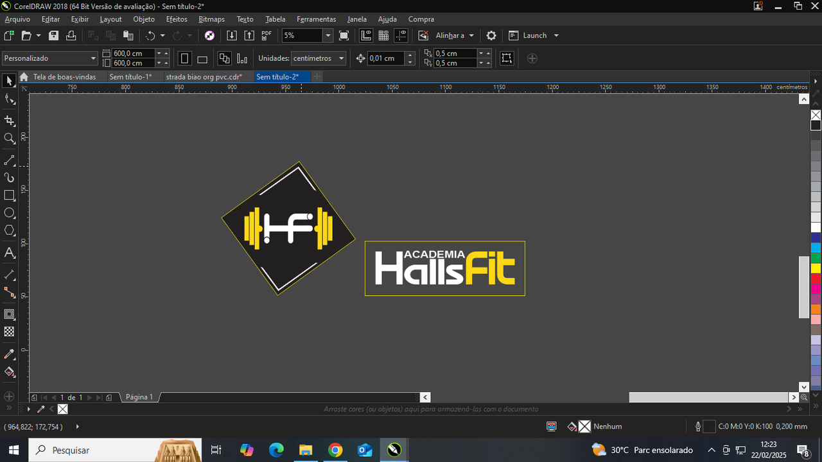
Task: Toggle show grid button
Action: click(383, 35)
